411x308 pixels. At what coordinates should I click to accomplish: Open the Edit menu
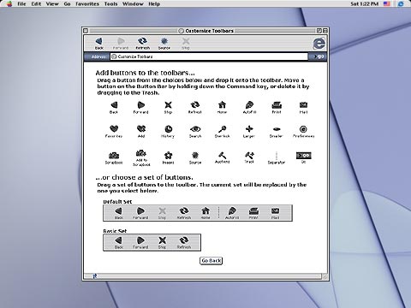coord(36,3)
